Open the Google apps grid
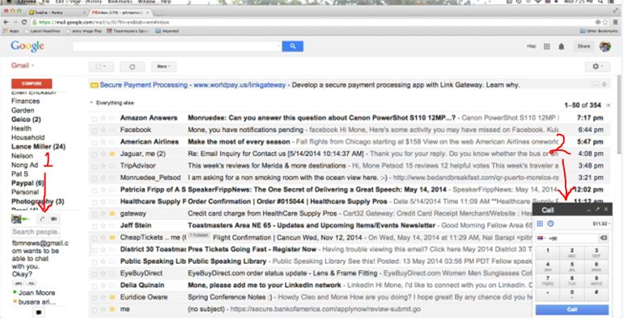Image resolution: width=632 pixels, height=322 pixels. coord(546,47)
